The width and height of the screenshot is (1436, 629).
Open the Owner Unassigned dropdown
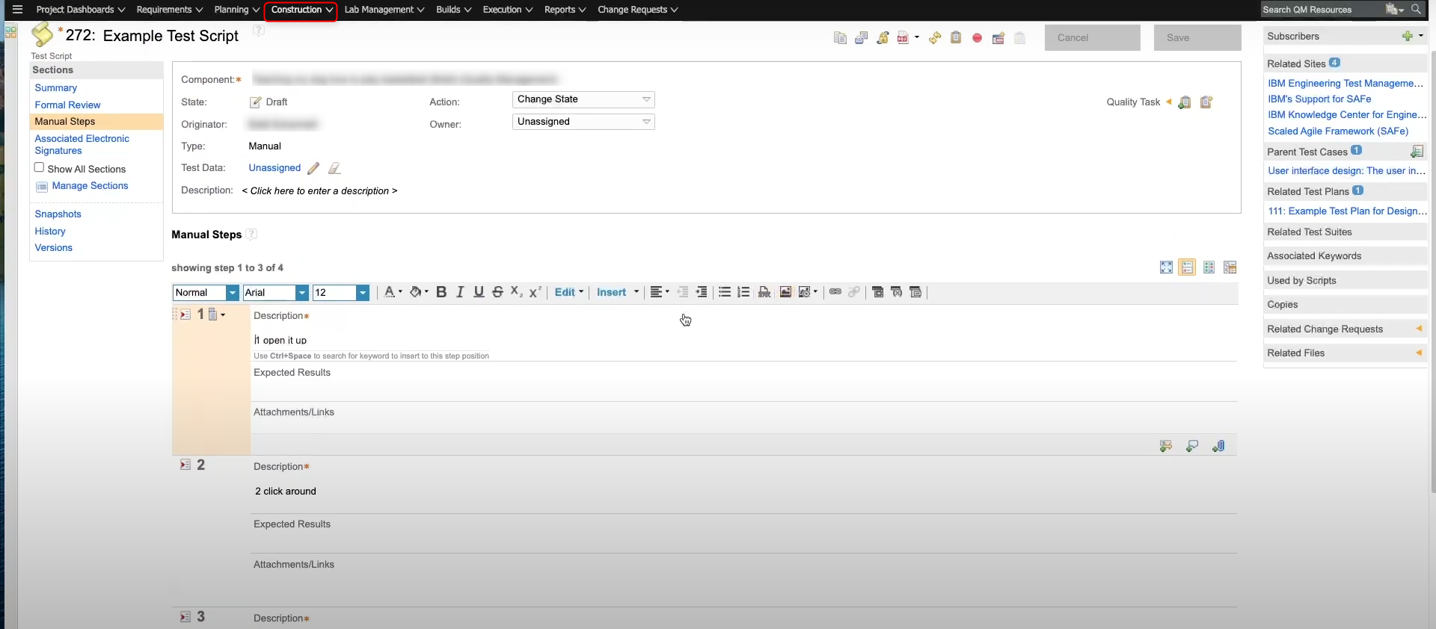pyautogui.click(x=583, y=122)
